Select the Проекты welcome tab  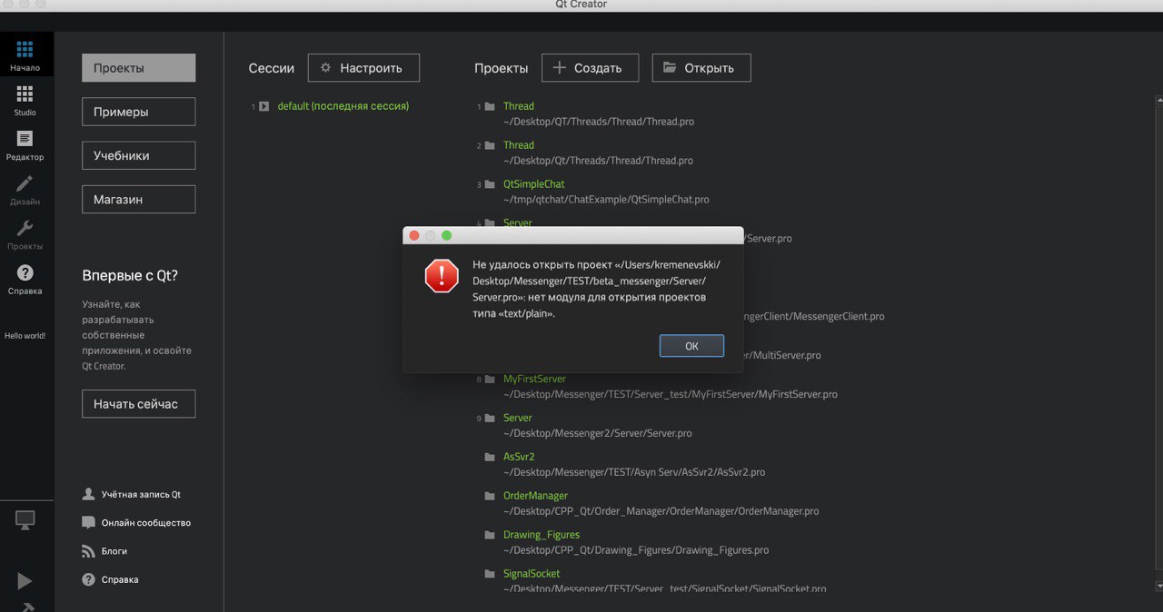click(139, 68)
